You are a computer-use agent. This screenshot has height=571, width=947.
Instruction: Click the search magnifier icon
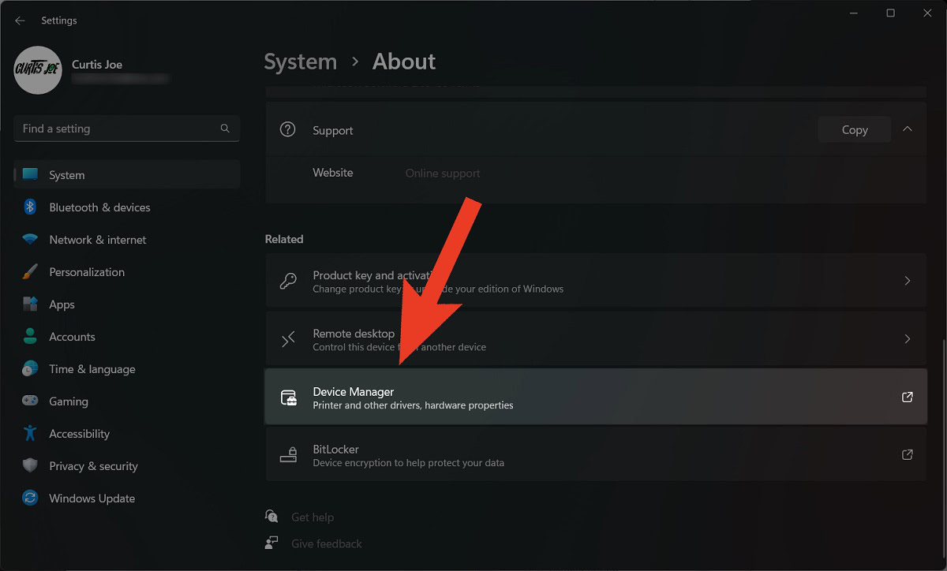225,129
